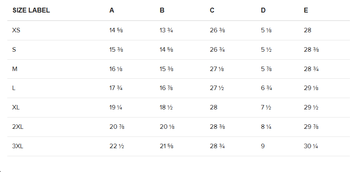Select the 14 ⅝ value in XS row
356x172 pixels.
click(x=116, y=30)
